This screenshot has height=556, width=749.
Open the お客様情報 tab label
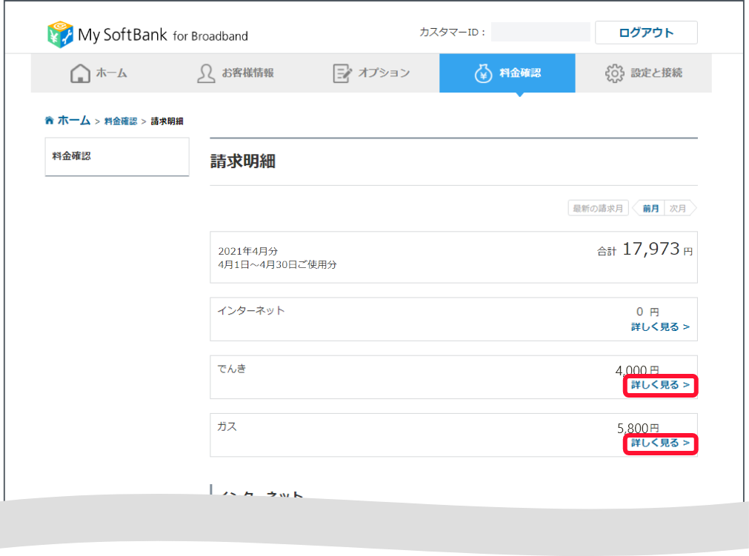click(x=248, y=73)
